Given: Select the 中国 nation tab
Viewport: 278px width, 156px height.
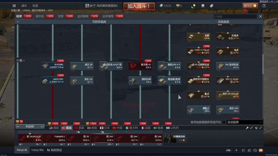Looking at the screenshot, I should pos(117,128).
